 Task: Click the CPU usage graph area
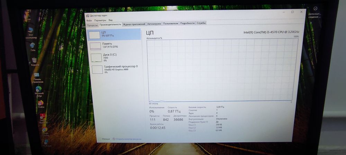click(x=222, y=70)
